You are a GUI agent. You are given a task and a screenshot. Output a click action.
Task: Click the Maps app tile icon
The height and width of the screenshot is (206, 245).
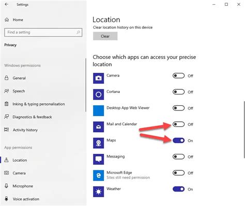point(98,143)
